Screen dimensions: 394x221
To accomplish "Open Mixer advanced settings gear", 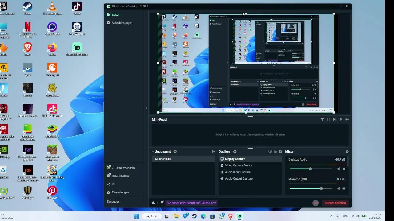I will [347, 152].
